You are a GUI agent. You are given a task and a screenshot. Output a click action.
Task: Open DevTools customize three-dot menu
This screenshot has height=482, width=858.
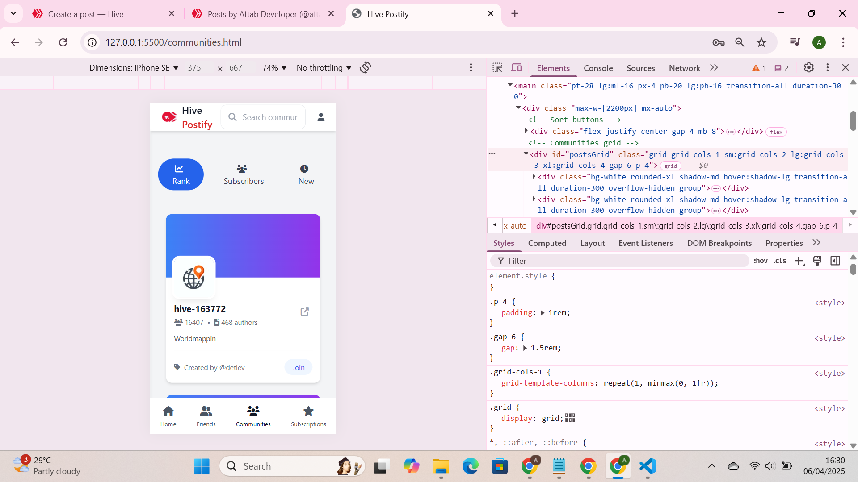(x=828, y=67)
